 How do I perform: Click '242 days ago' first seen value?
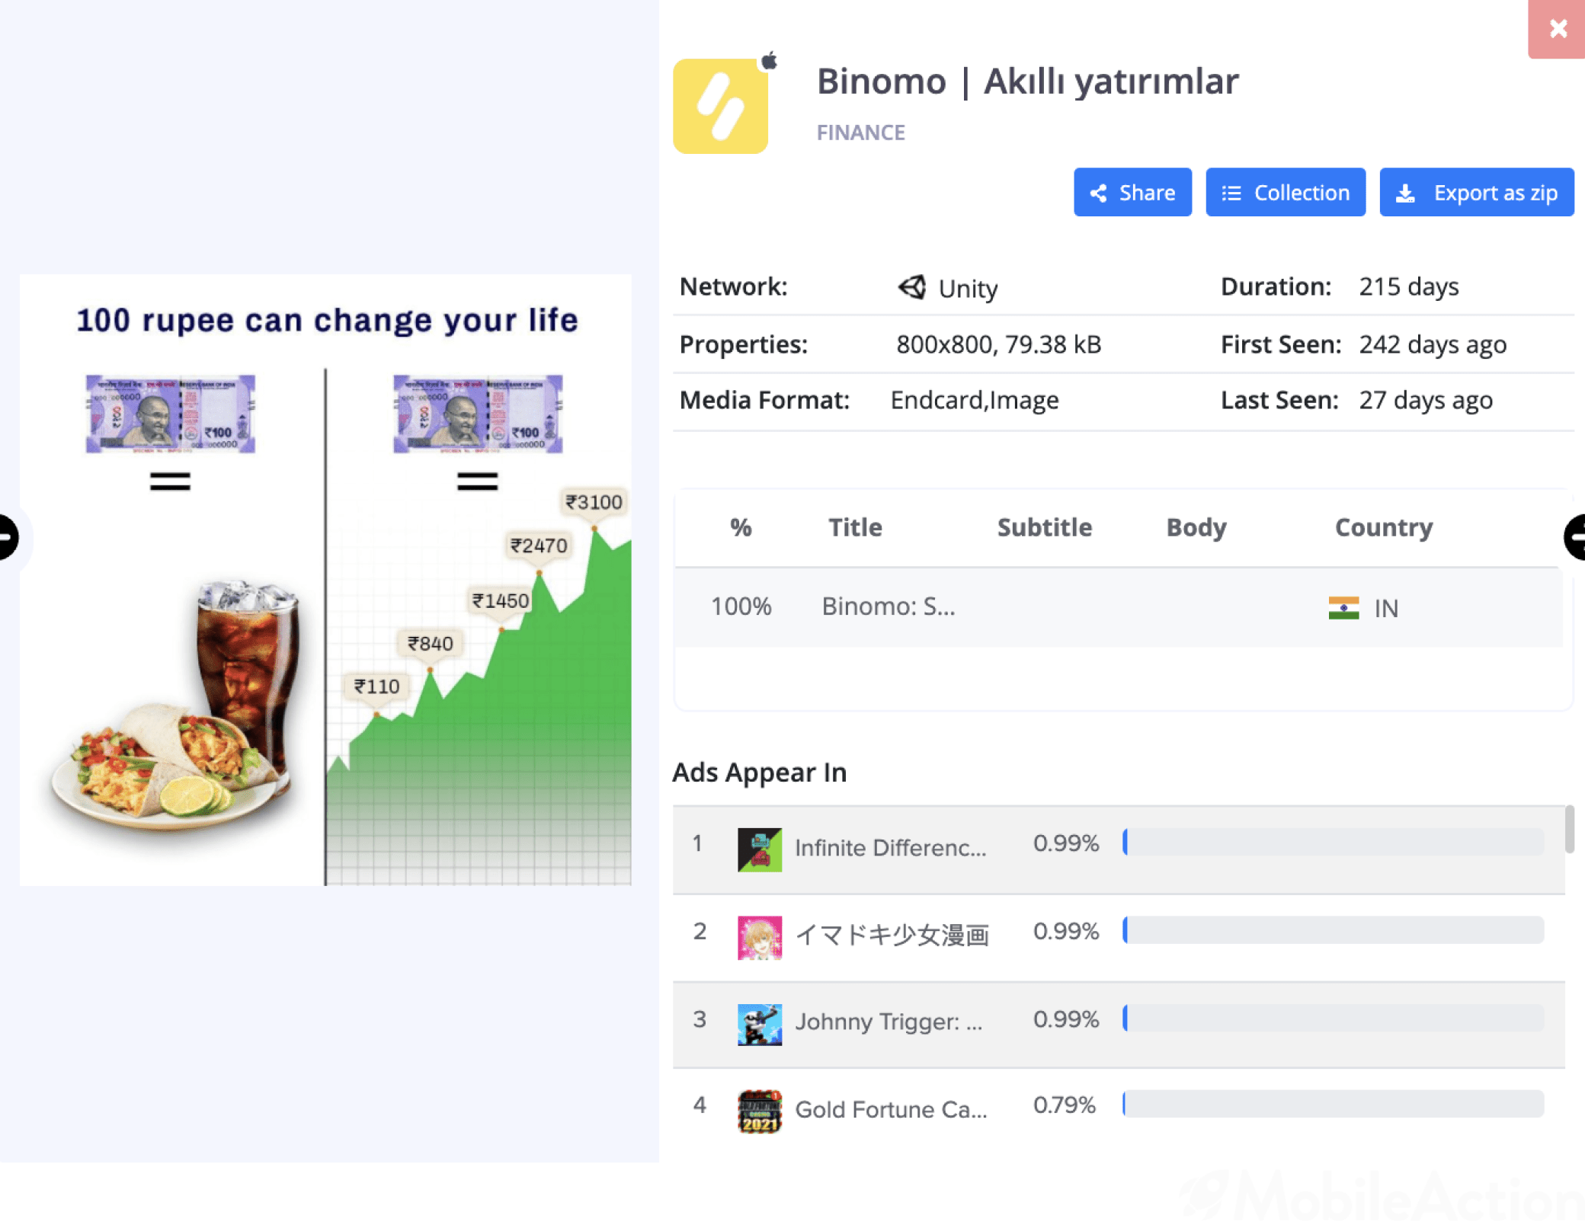coord(1433,344)
